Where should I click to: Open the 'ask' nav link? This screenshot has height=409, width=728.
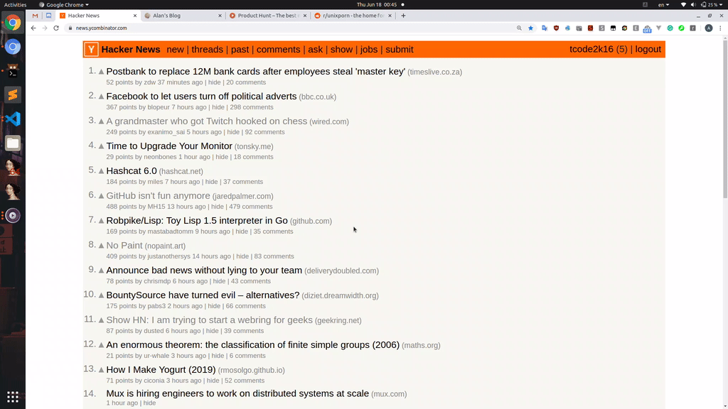315,50
